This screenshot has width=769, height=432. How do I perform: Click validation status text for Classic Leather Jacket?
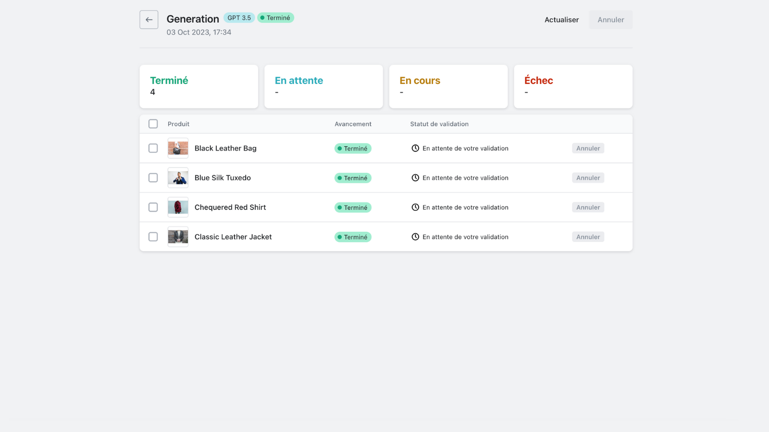click(x=465, y=237)
